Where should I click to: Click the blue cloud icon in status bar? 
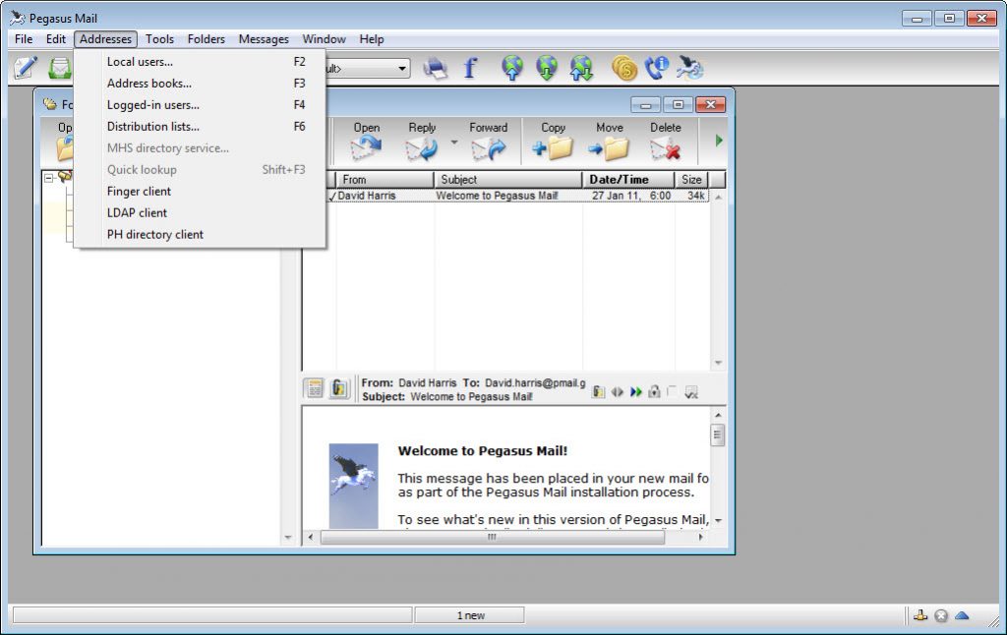(x=962, y=615)
